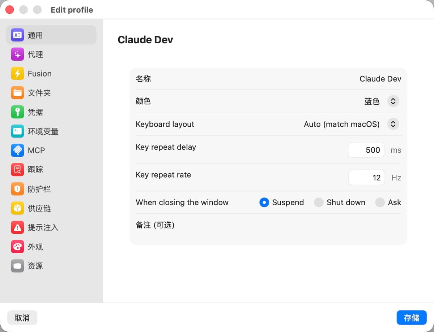Open the 凭据 section label

[35, 112]
